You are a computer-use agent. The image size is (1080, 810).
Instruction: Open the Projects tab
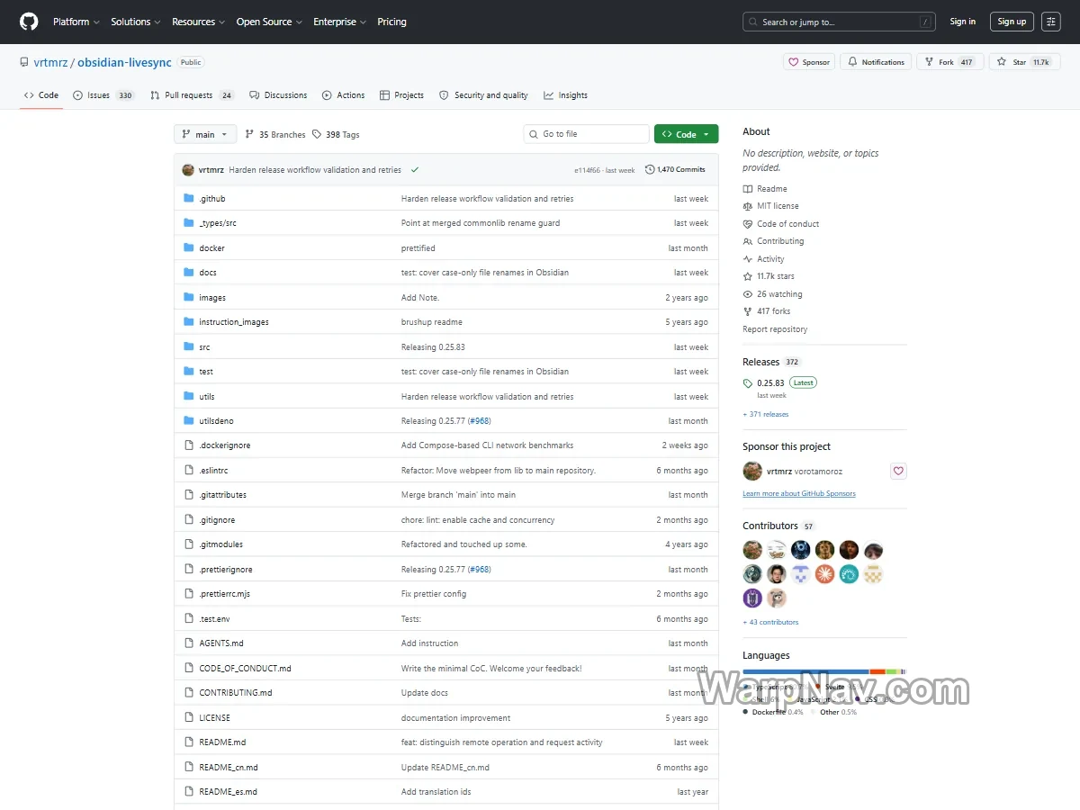[x=401, y=95]
